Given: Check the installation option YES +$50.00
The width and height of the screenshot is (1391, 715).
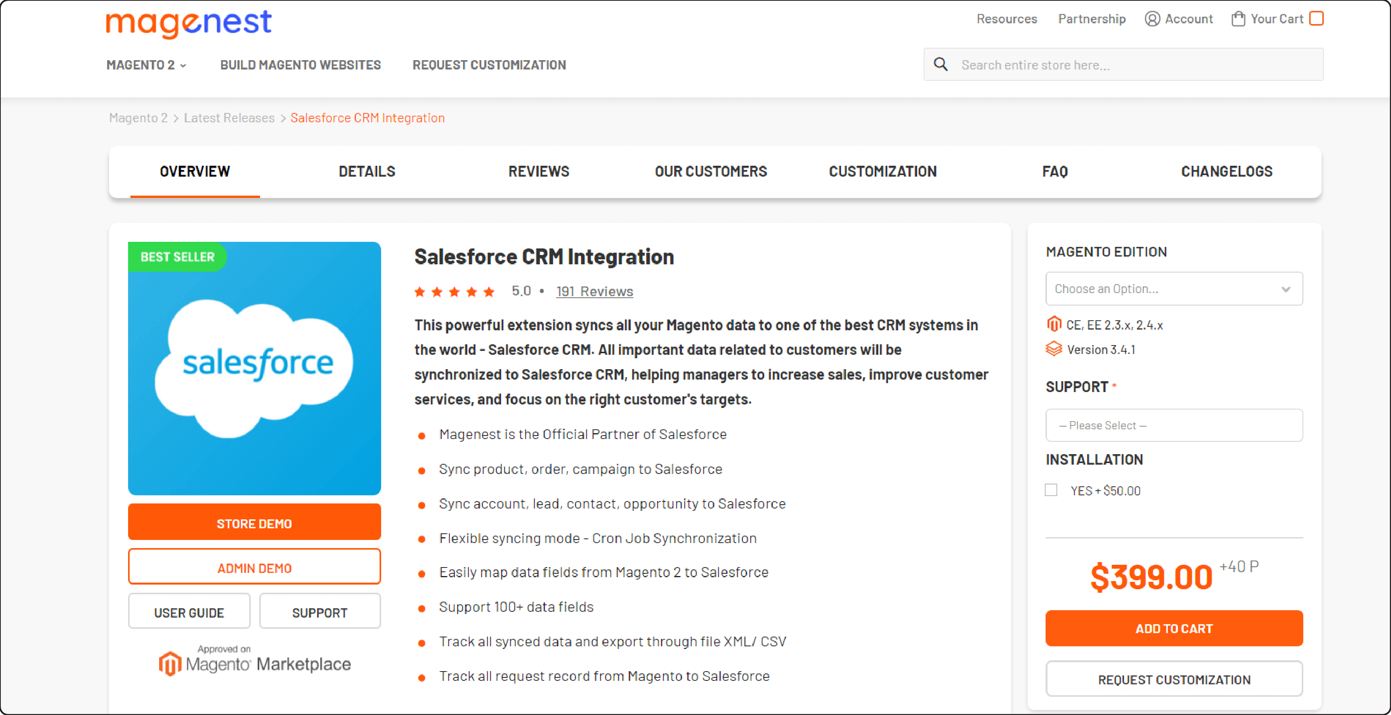Looking at the screenshot, I should coord(1052,490).
